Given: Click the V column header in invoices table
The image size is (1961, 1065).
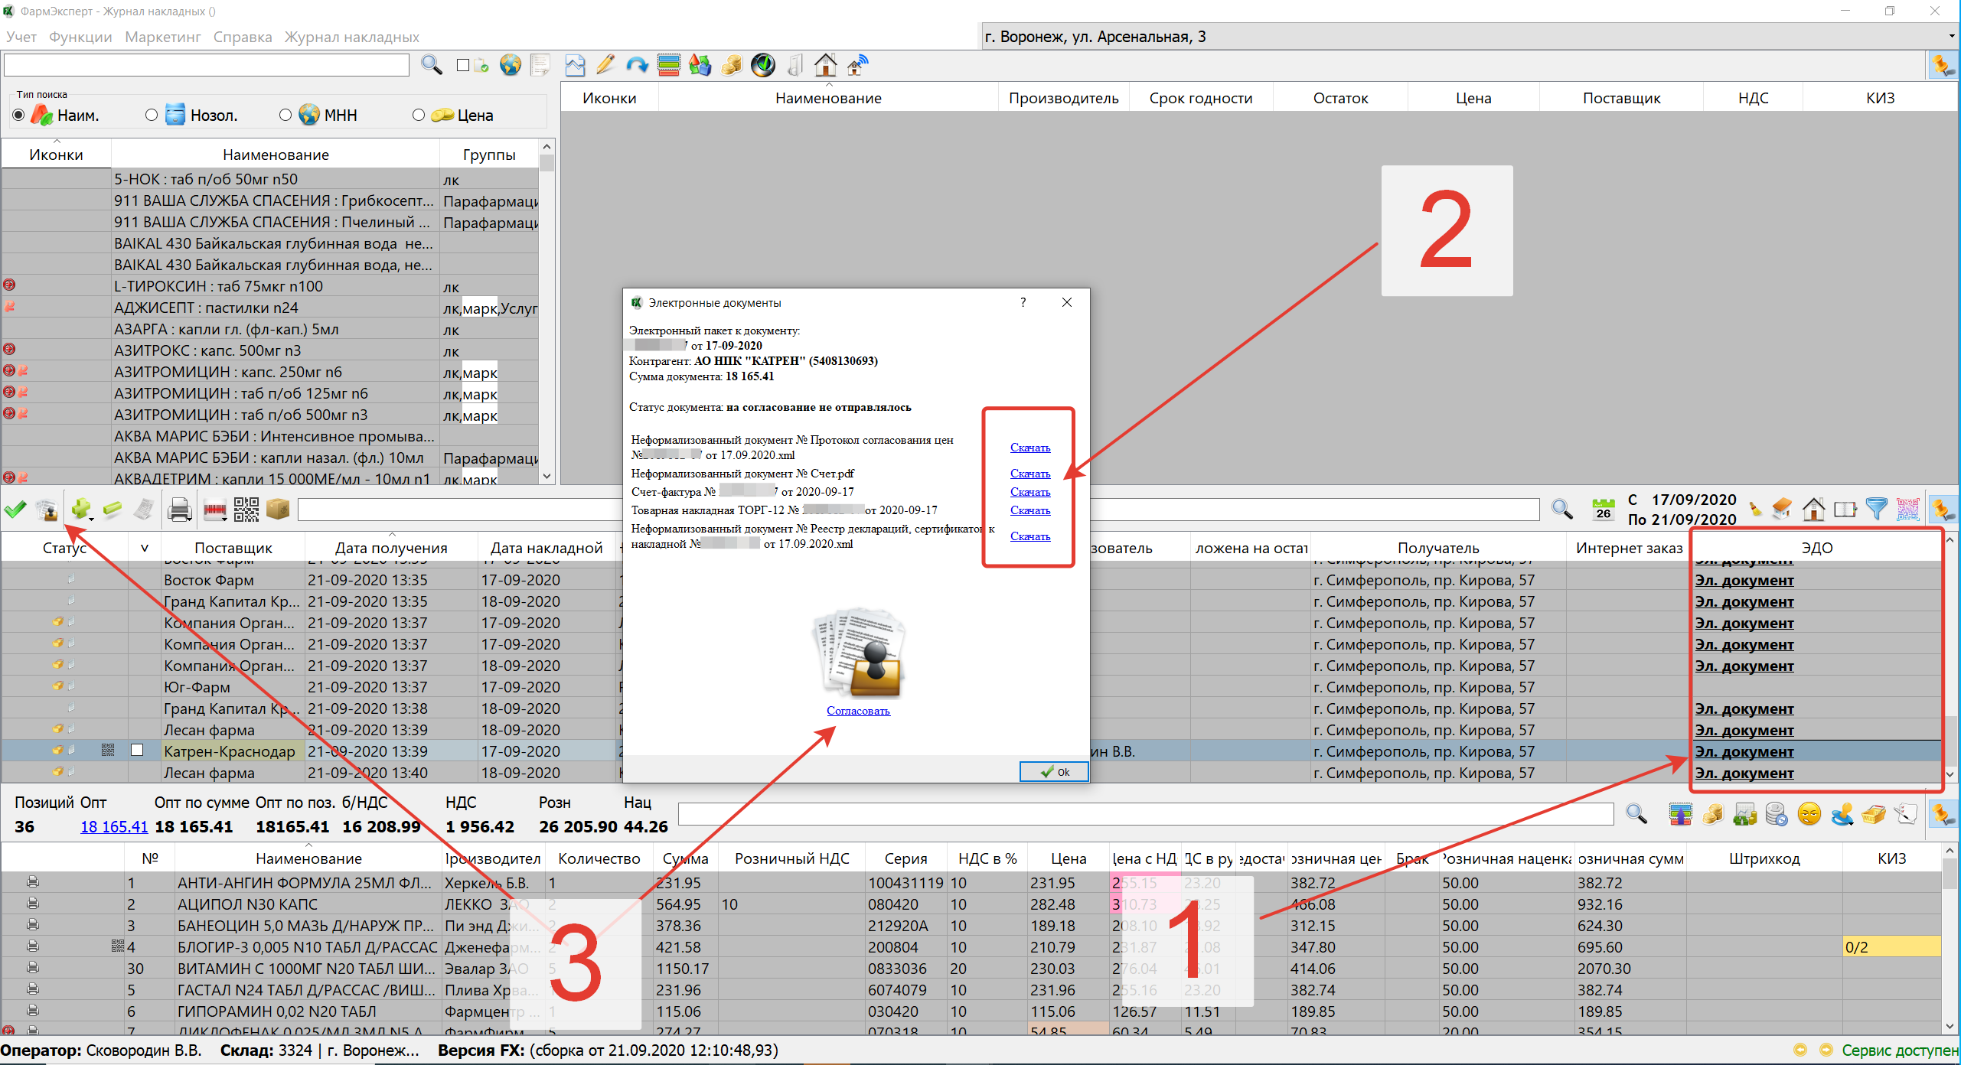Looking at the screenshot, I should click(x=145, y=548).
